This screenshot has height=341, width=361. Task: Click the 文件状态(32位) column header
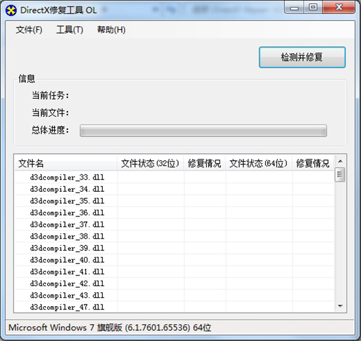tap(150, 164)
